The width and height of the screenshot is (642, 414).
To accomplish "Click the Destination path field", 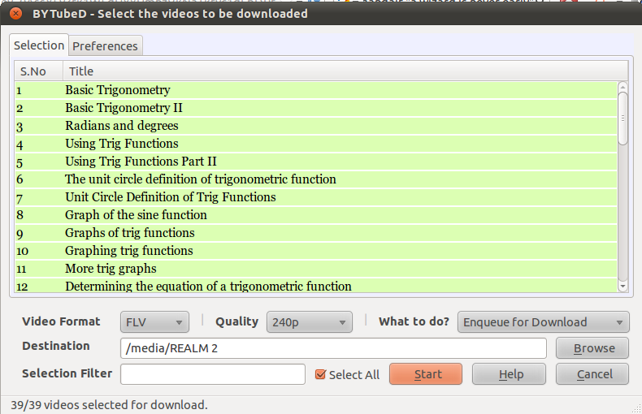I will (333, 348).
